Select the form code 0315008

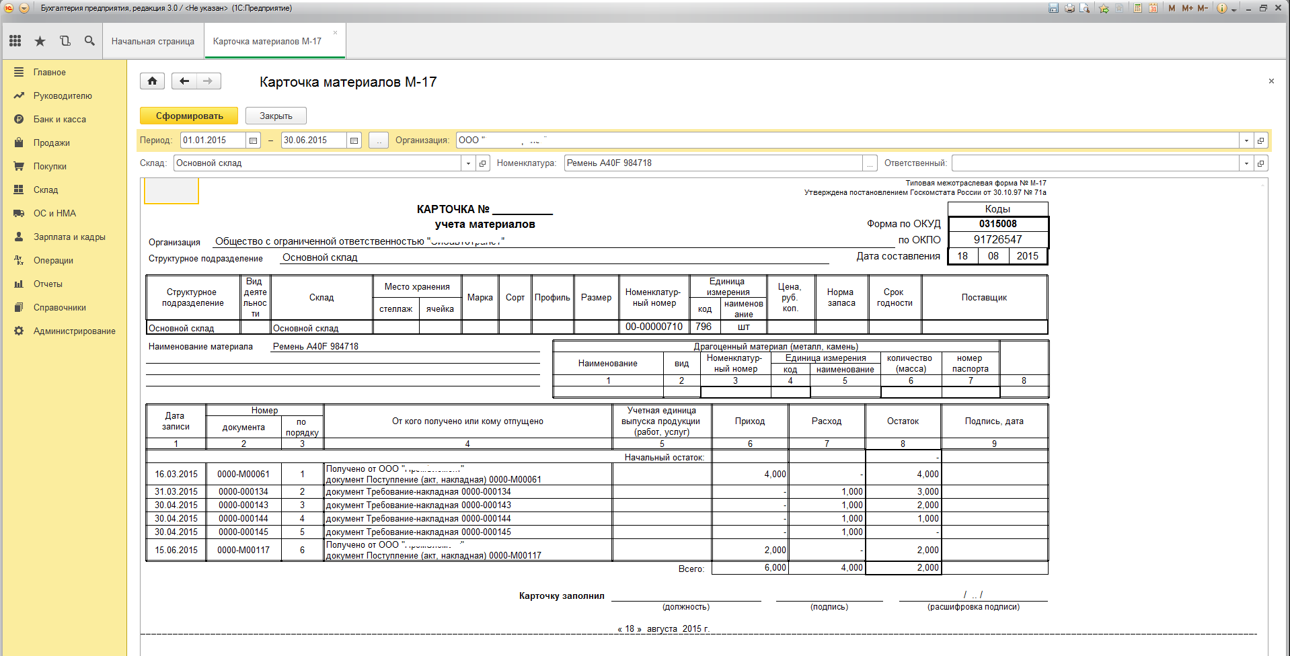[x=998, y=224]
